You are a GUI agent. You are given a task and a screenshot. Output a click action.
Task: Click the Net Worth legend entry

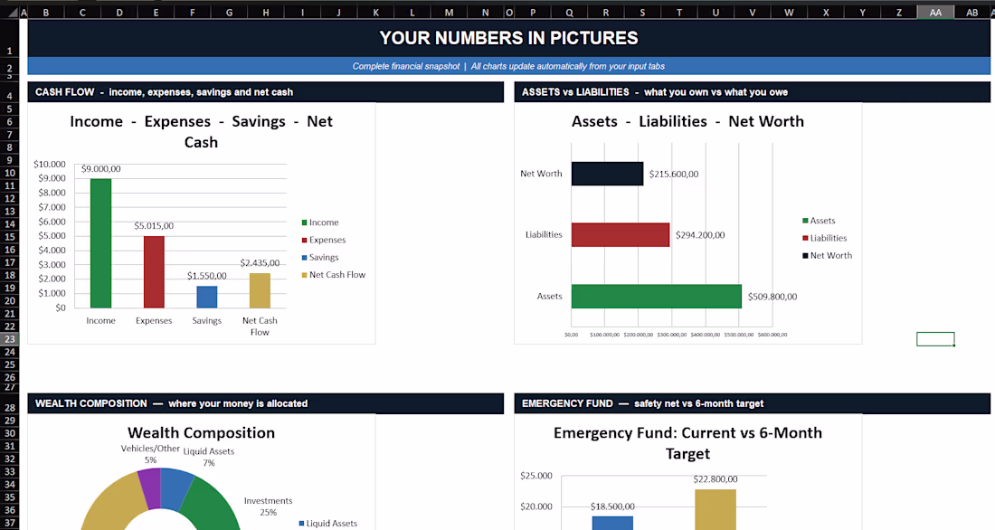coord(827,256)
